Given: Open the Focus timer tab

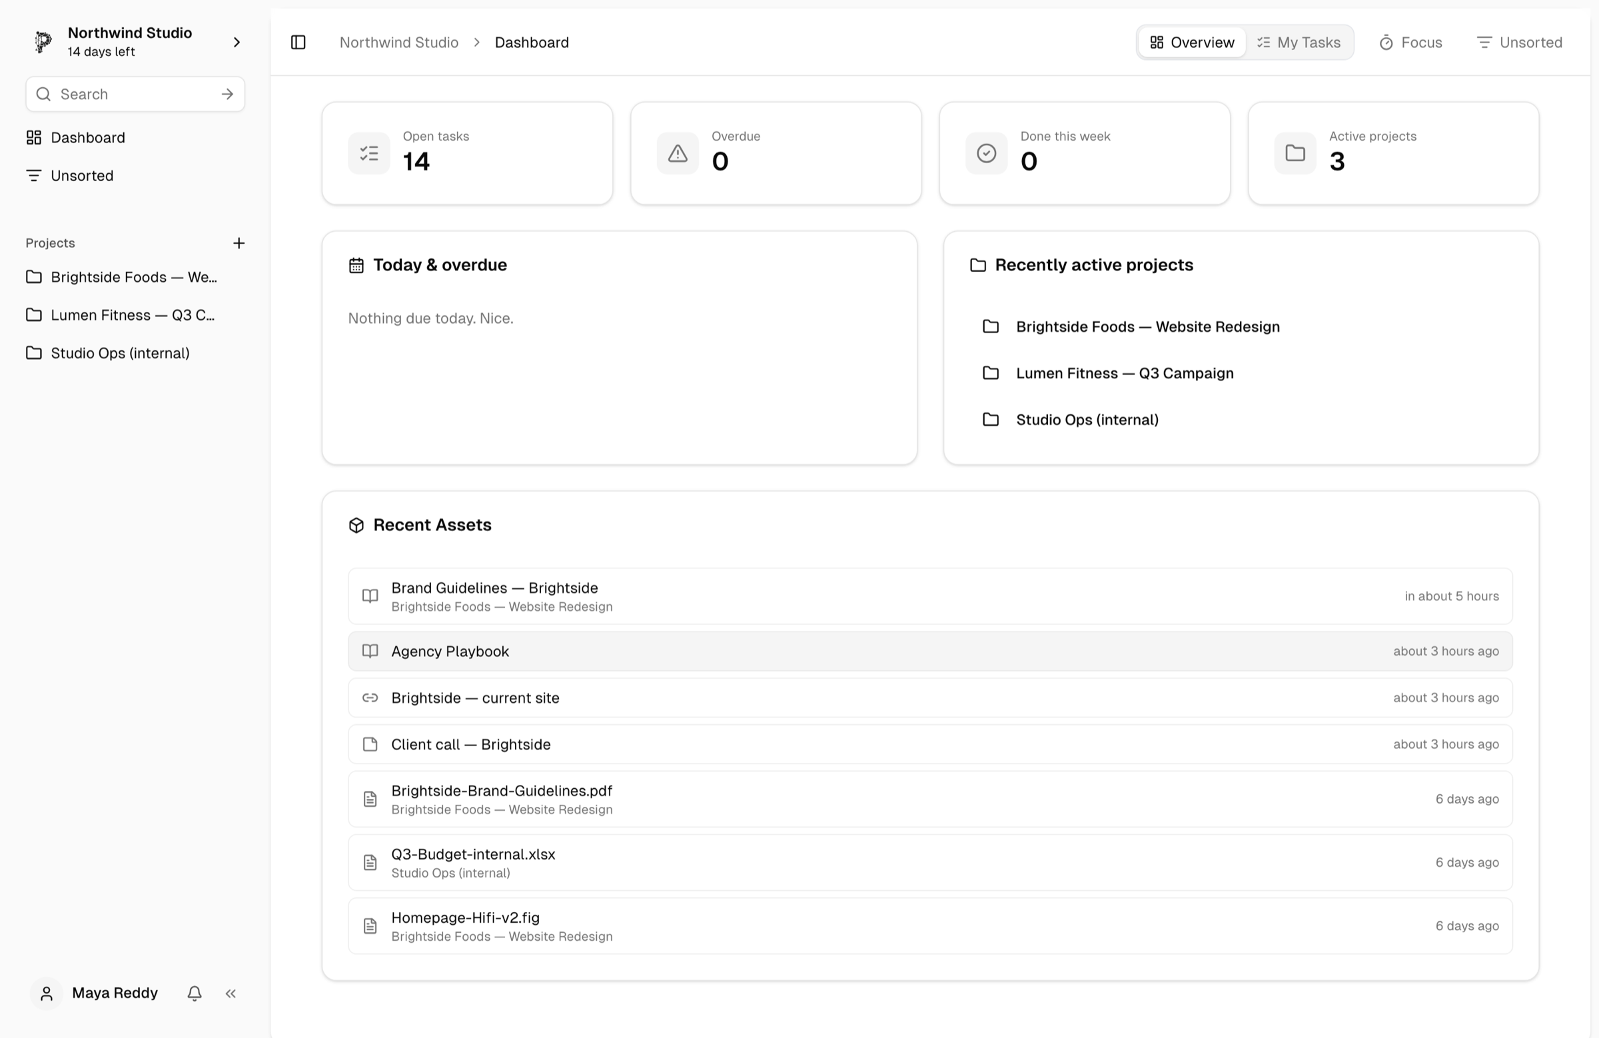Looking at the screenshot, I should (x=1410, y=43).
